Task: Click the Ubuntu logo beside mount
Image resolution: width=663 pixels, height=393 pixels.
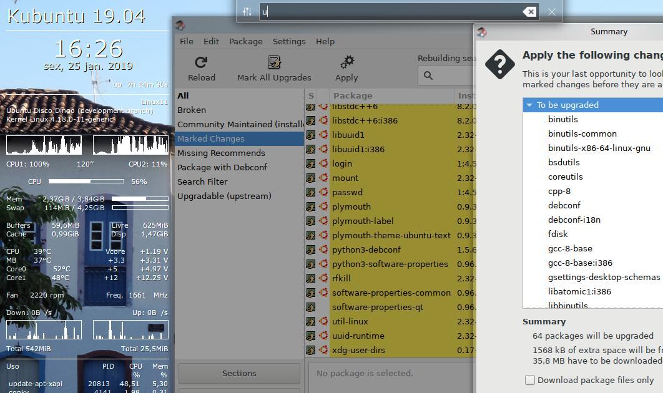Action: click(323, 178)
